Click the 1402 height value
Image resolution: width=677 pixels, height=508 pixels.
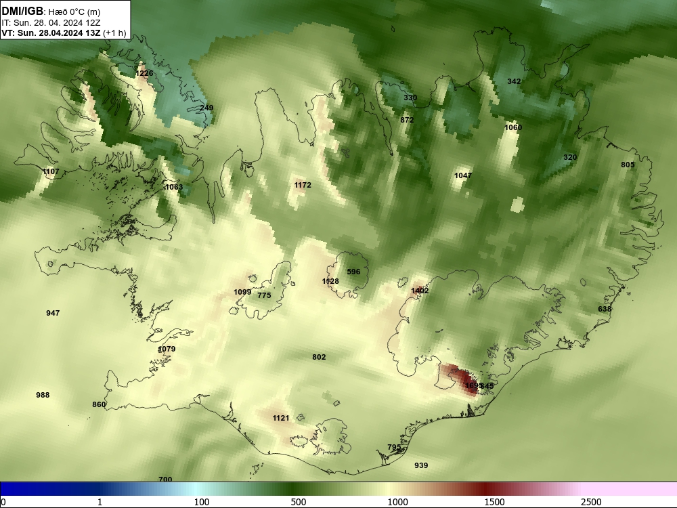pos(420,291)
